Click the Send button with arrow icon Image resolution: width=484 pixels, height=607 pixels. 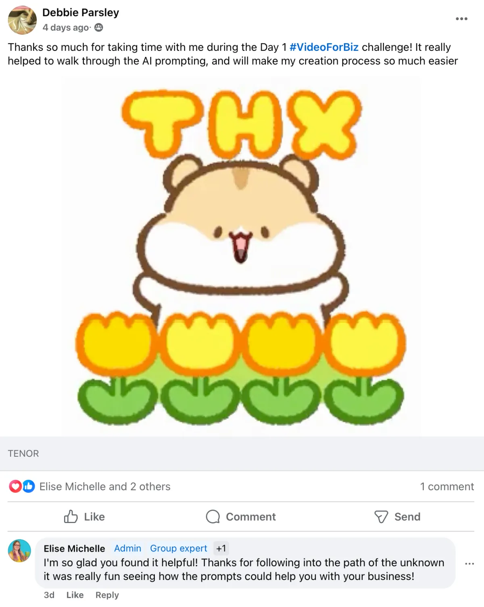click(397, 517)
